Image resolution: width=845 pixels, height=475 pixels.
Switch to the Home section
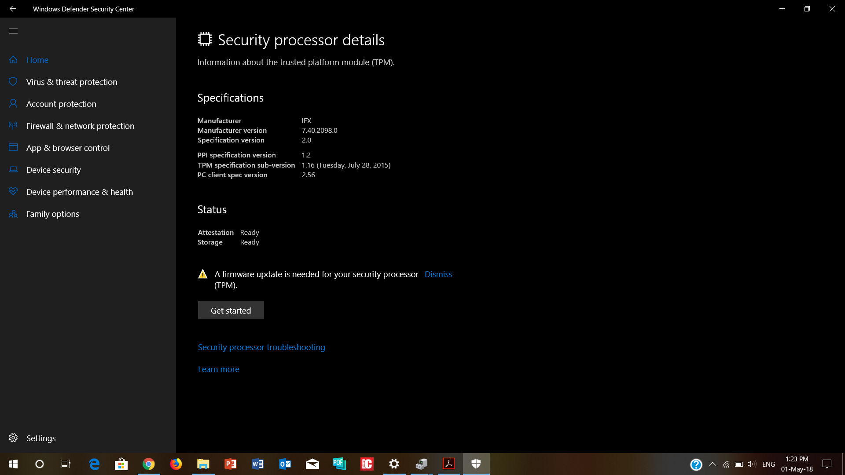[37, 60]
